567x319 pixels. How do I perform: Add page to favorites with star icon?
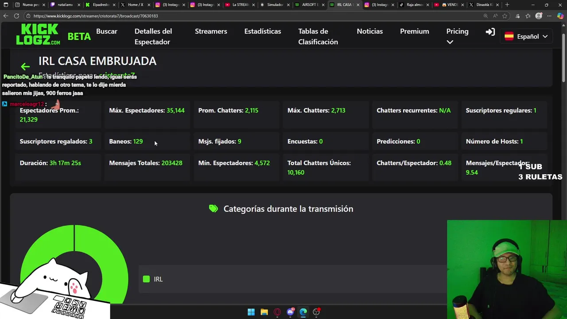505,16
